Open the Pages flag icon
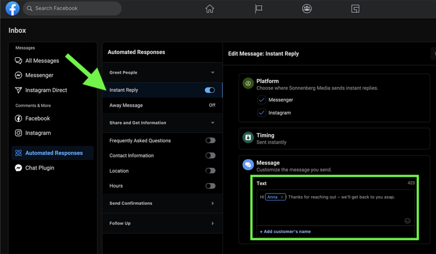This screenshot has width=436, height=254. coord(258,9)
